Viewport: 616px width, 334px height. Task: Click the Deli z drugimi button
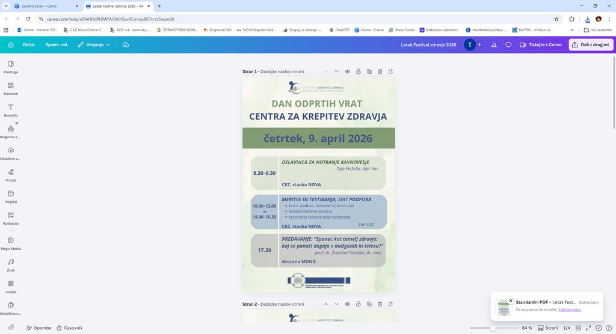[x=591, y=44]
